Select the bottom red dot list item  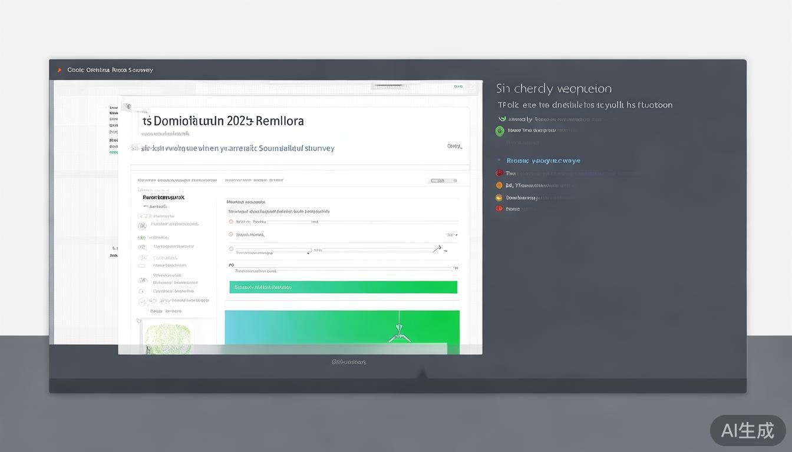click(x=499, y=209)
